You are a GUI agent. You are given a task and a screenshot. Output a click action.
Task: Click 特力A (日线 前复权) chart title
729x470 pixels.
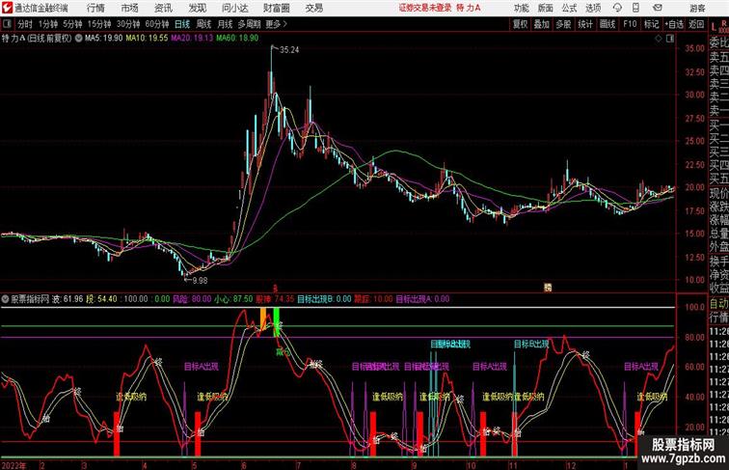click(x=37, y=39)
